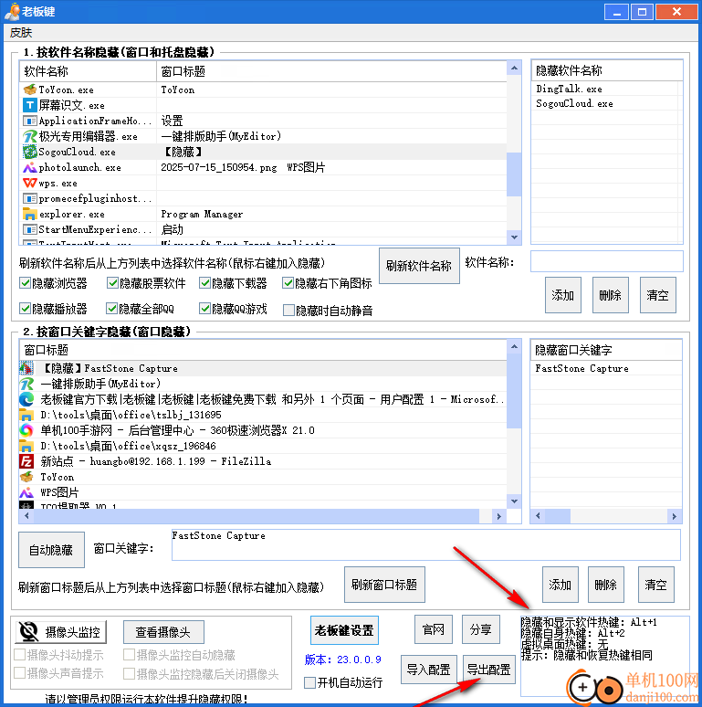Image resolution: width=702 pixels, height=707 pixels.
Task: Click the explorer.exe folder icon
Action: (x=30, y=214)
